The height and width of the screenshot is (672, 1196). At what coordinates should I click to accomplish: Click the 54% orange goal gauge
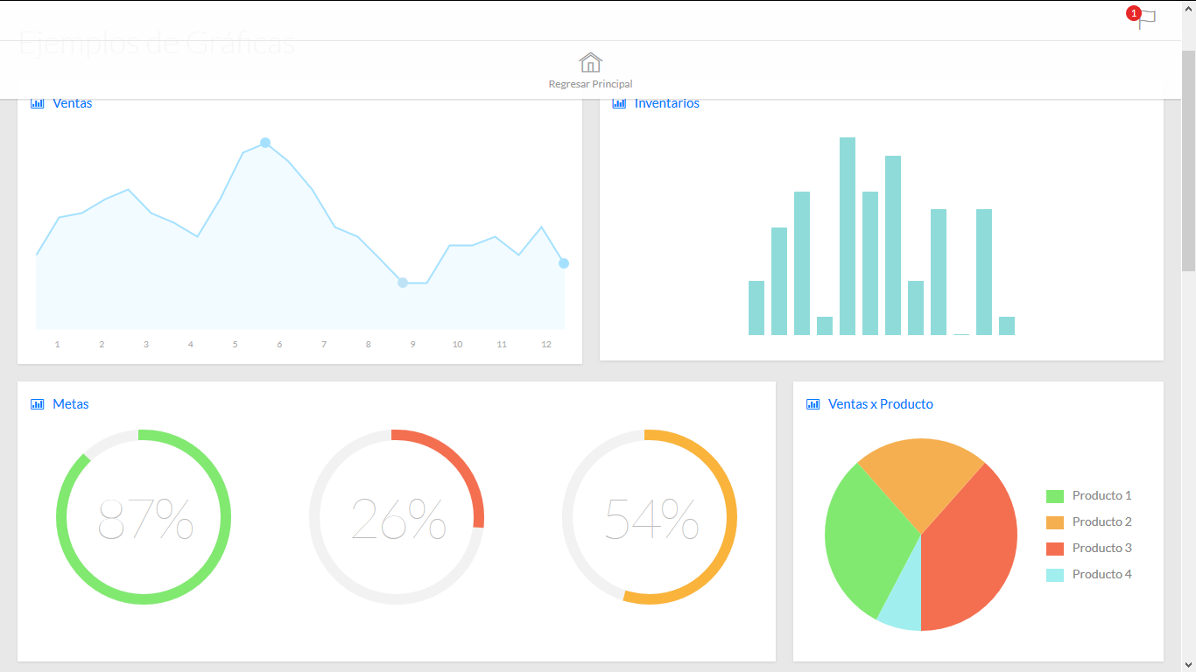pyautogui.click(x=650, y=517)
